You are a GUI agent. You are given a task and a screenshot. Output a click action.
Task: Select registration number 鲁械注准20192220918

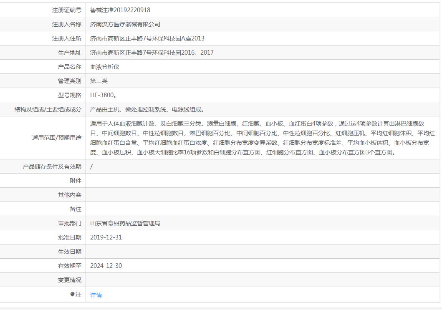tap(120, 10)
